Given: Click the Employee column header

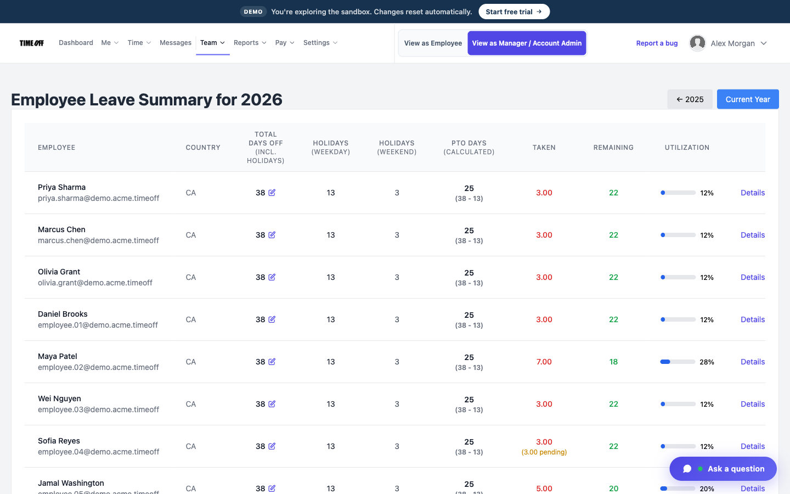Looking at the screenshot, I should 57,148.
